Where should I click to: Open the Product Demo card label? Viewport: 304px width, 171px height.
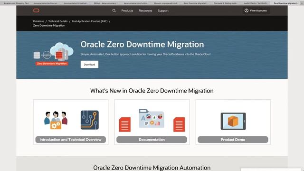(x=233, y=140)
